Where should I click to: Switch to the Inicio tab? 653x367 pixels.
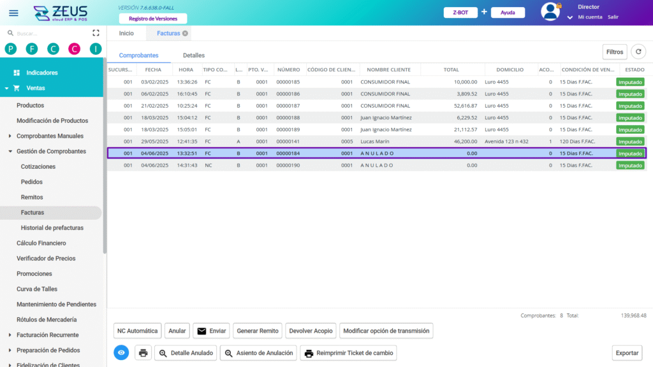[x=126, y=33]
